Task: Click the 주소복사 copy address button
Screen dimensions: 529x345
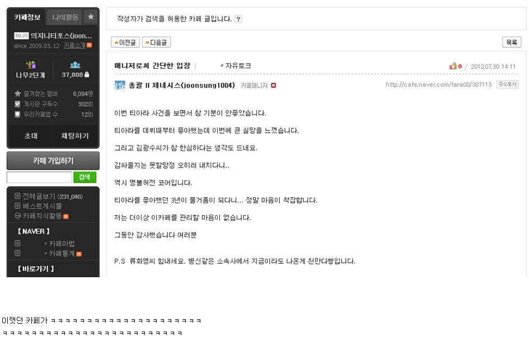Action: tap(507, 85)
